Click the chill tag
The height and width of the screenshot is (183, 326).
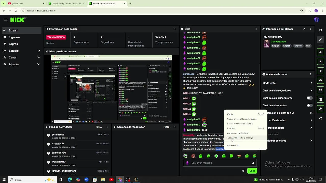[308, 46]
